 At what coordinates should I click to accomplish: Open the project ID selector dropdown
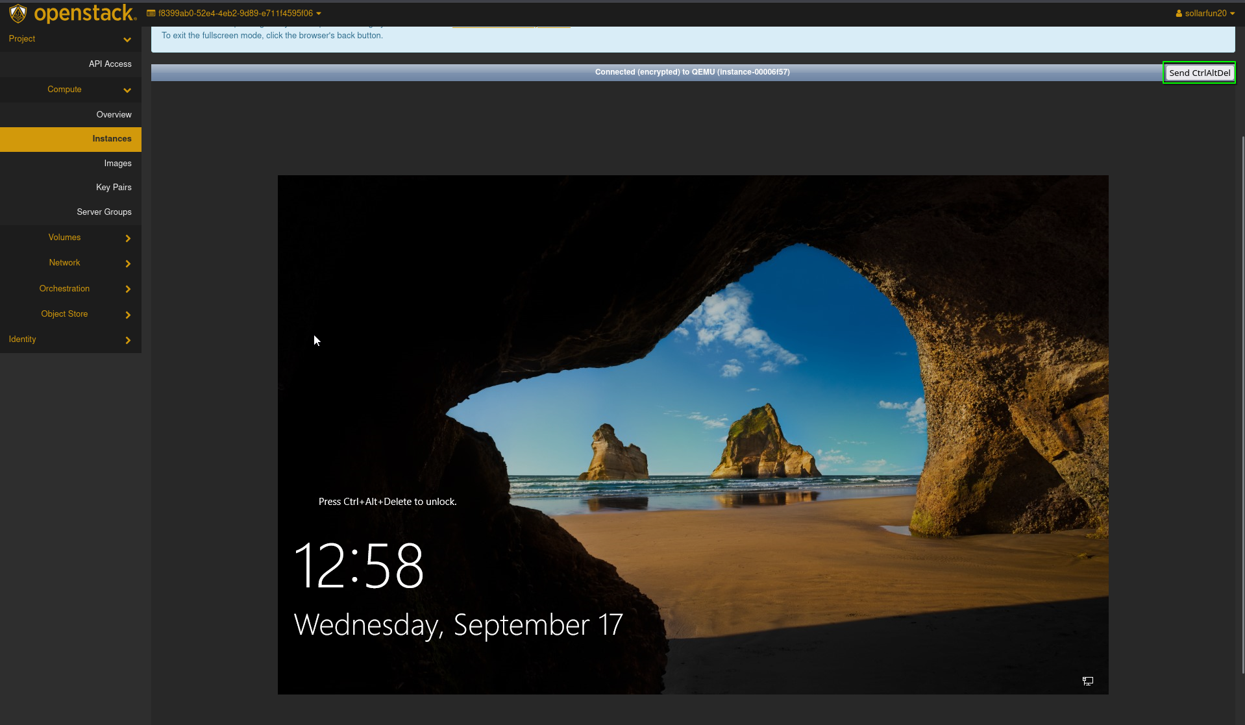tap(234, 14)
